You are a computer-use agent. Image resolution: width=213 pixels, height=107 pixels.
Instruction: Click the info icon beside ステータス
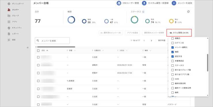coord(143,12)
